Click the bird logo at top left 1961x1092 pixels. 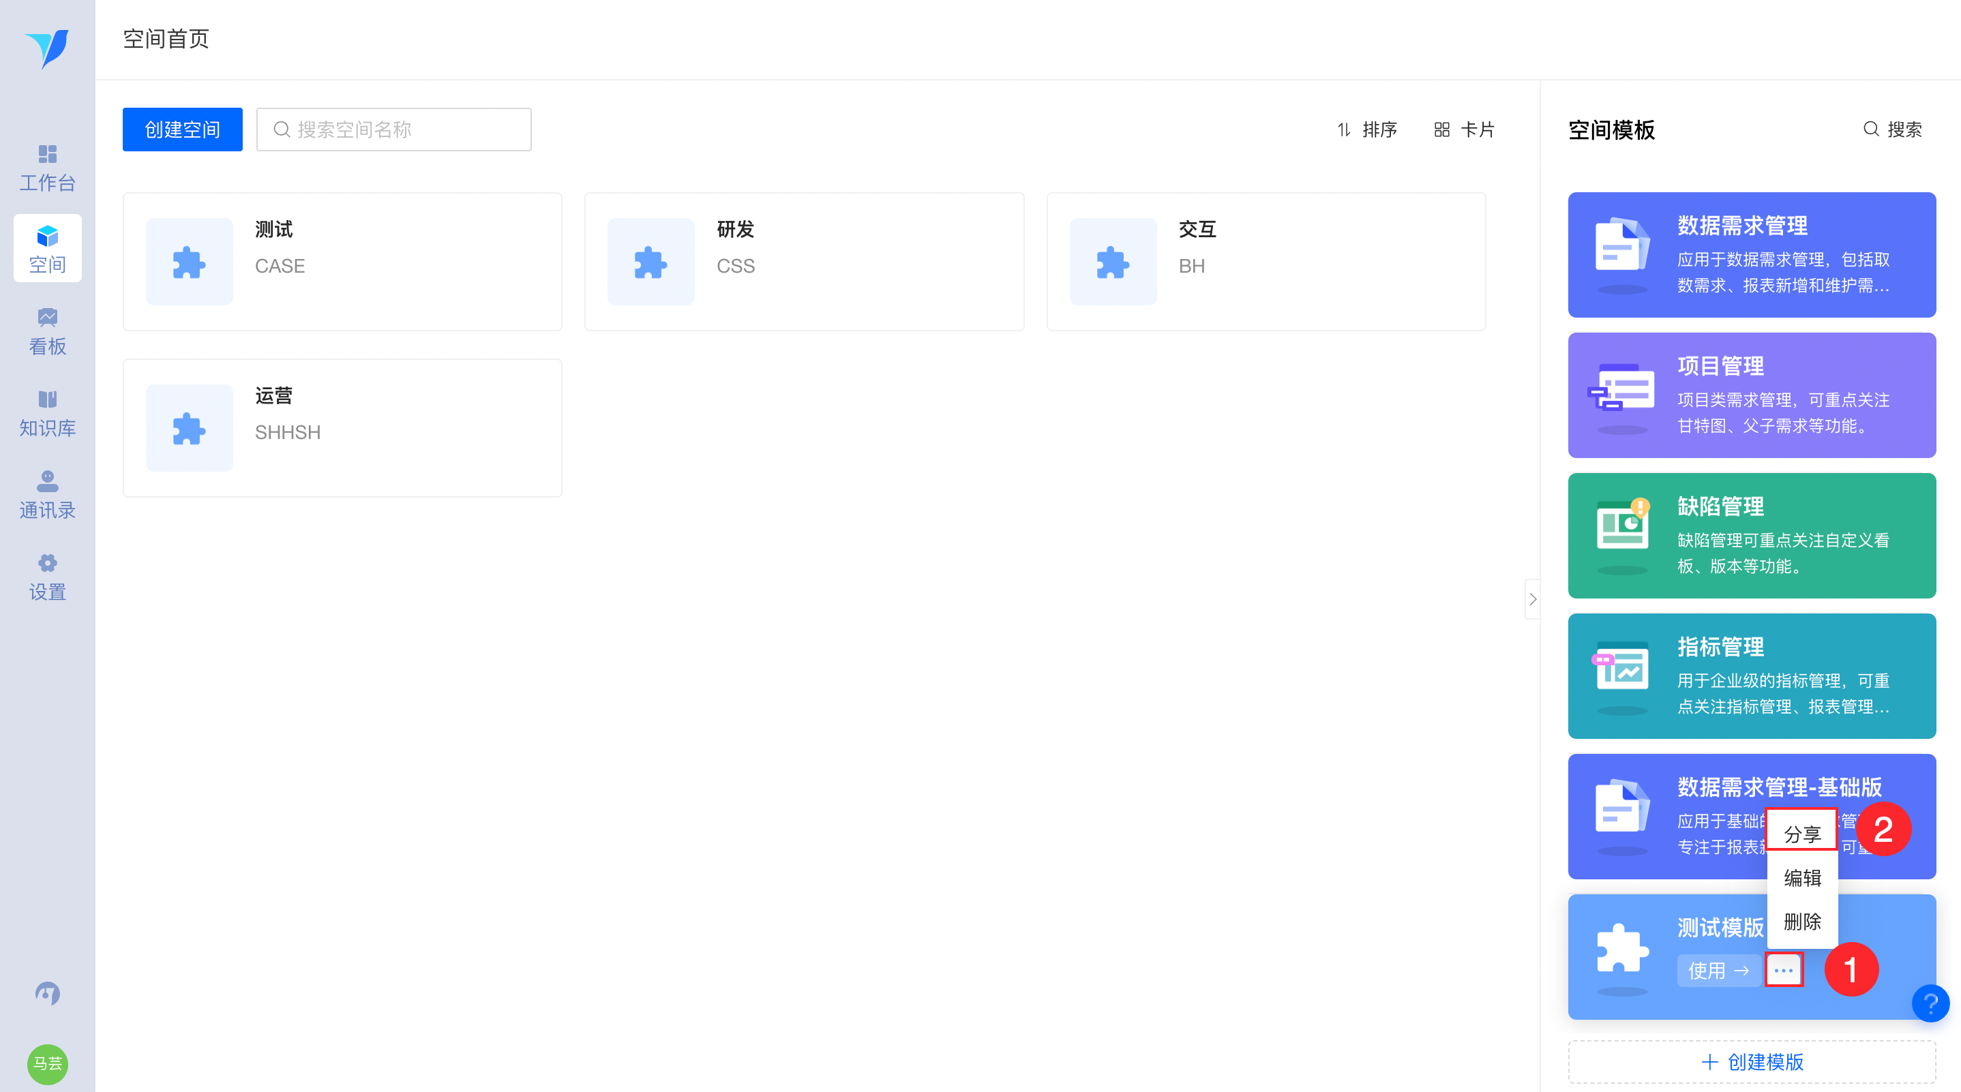click(x=47, y=48)
